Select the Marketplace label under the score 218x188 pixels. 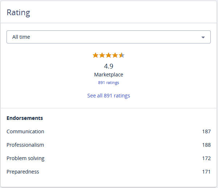[109, 75]
